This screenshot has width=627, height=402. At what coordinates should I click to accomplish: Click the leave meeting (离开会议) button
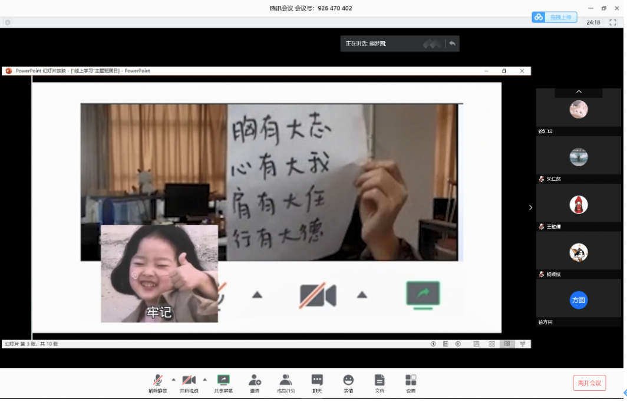click(589, 383)
